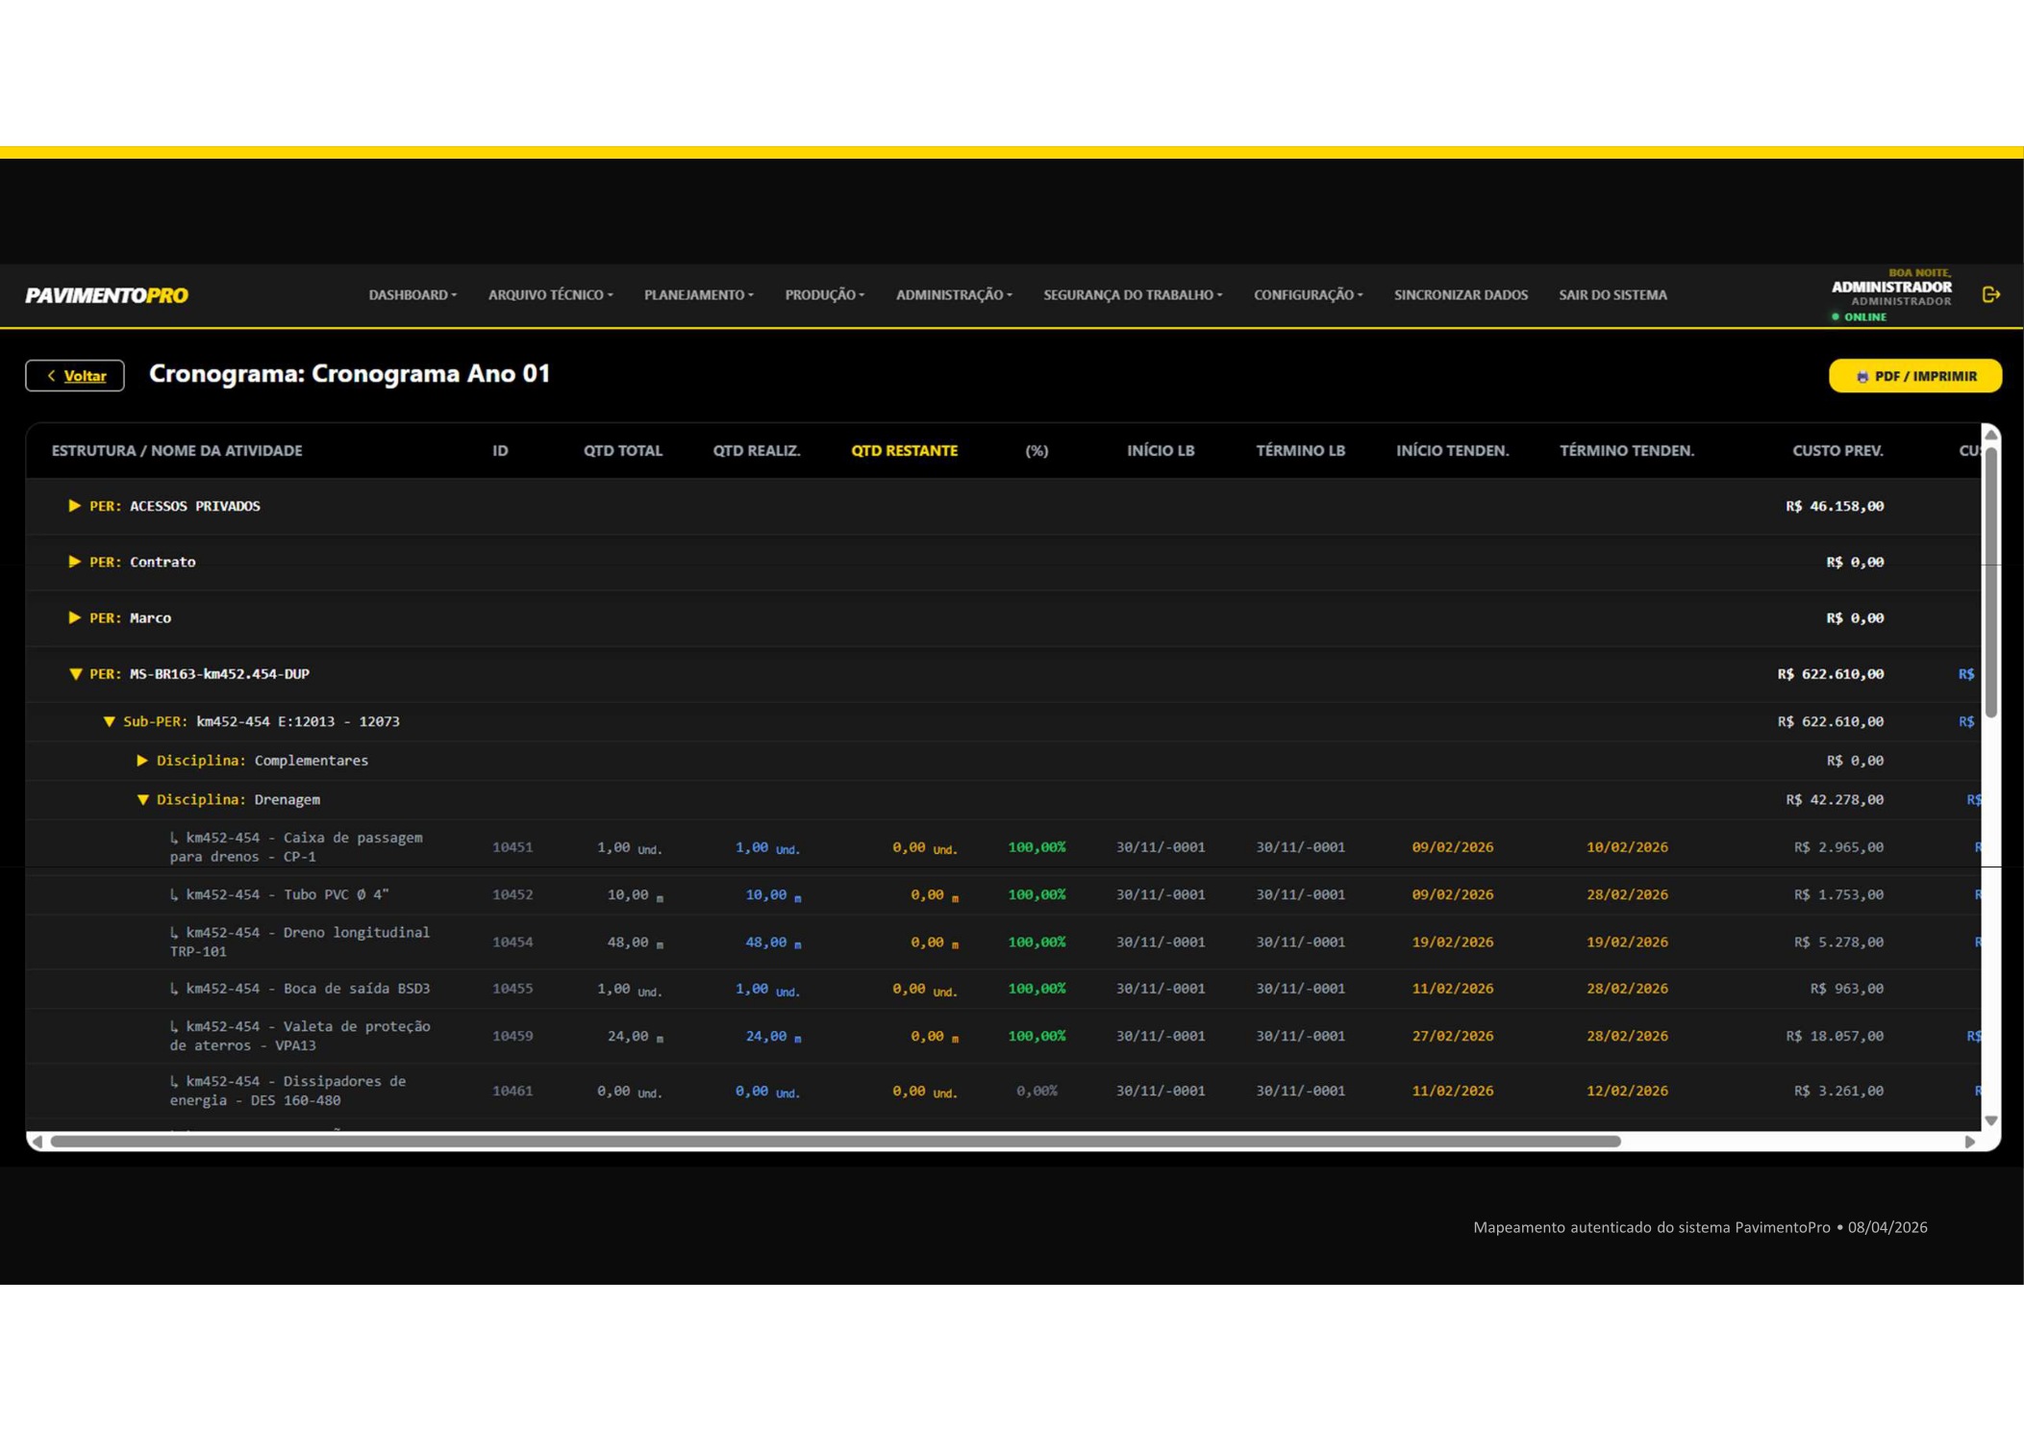The height and width of the screenshot is (1432, 2024).
Task: Click the logout icon beside Administrador
Action: pyautogui.click(x=1990, y=294)
